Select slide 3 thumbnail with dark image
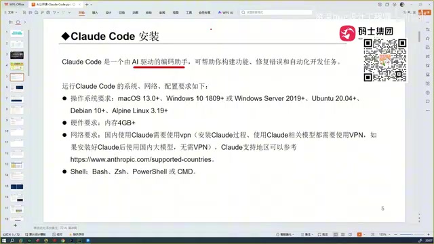 click(17, 55)
